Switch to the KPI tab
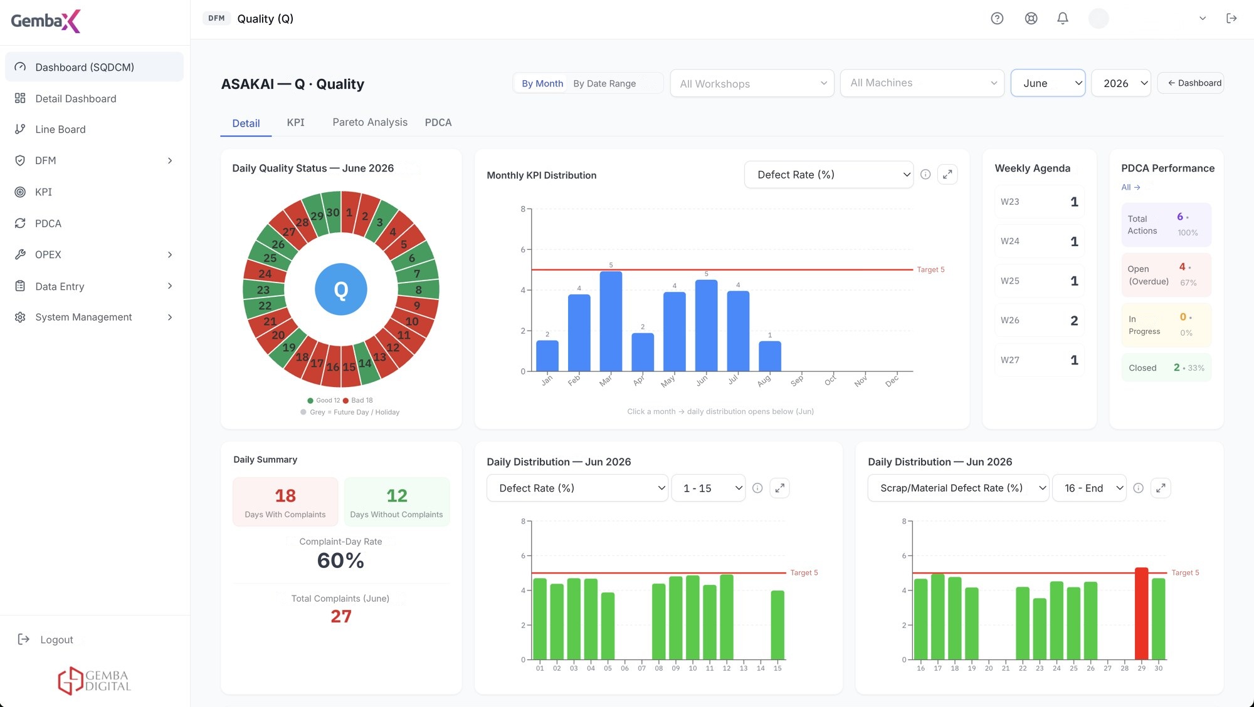 point(295,122)
